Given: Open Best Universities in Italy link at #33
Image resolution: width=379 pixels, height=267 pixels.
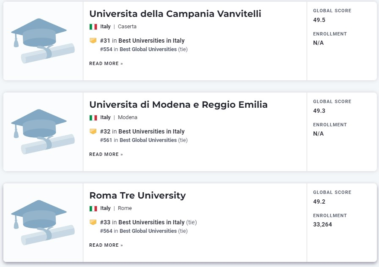Looking at the screenshot, I should [x=151, y=222].
